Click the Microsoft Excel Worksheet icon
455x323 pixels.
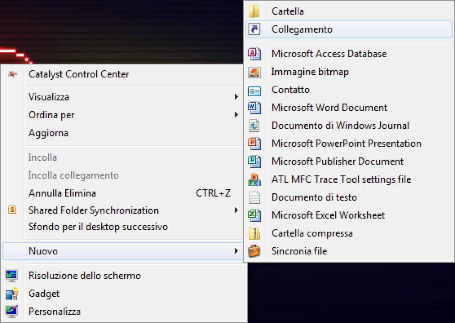(x=254, y=215)
